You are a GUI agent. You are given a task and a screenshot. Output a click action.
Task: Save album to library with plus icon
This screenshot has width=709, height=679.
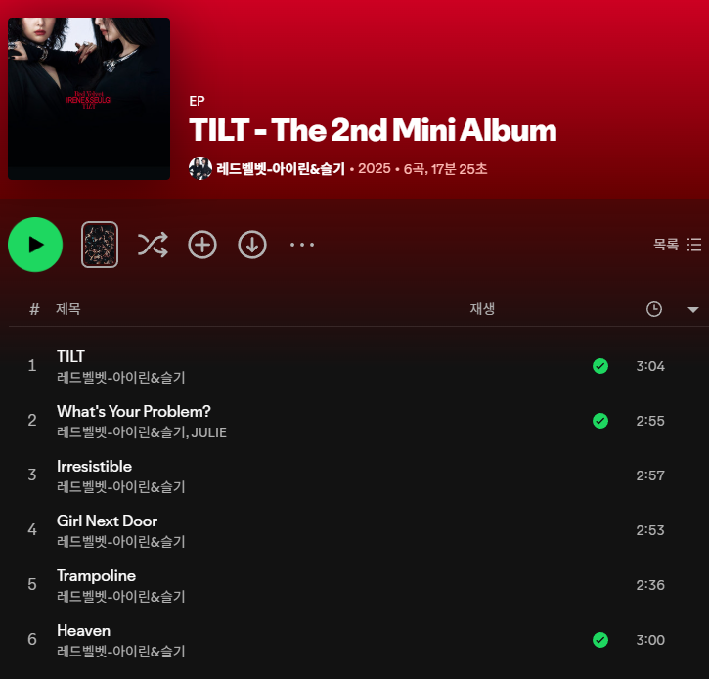tap(202, 245)
